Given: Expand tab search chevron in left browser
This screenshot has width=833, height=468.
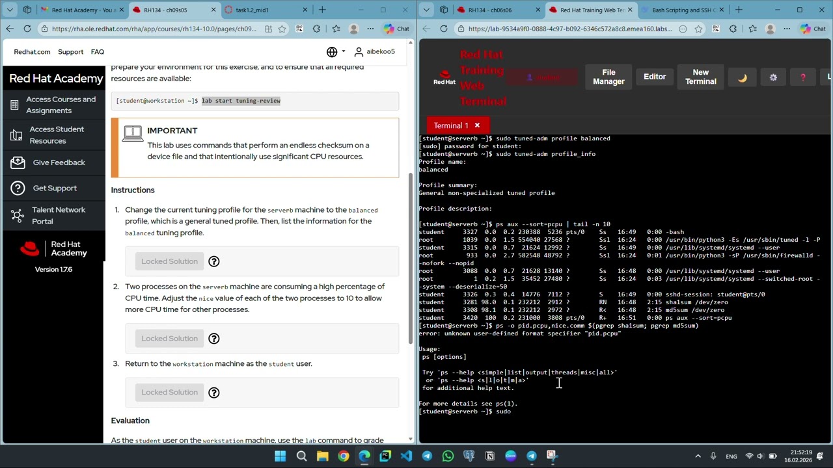Looking at the screenshot, I should point(9,10).
